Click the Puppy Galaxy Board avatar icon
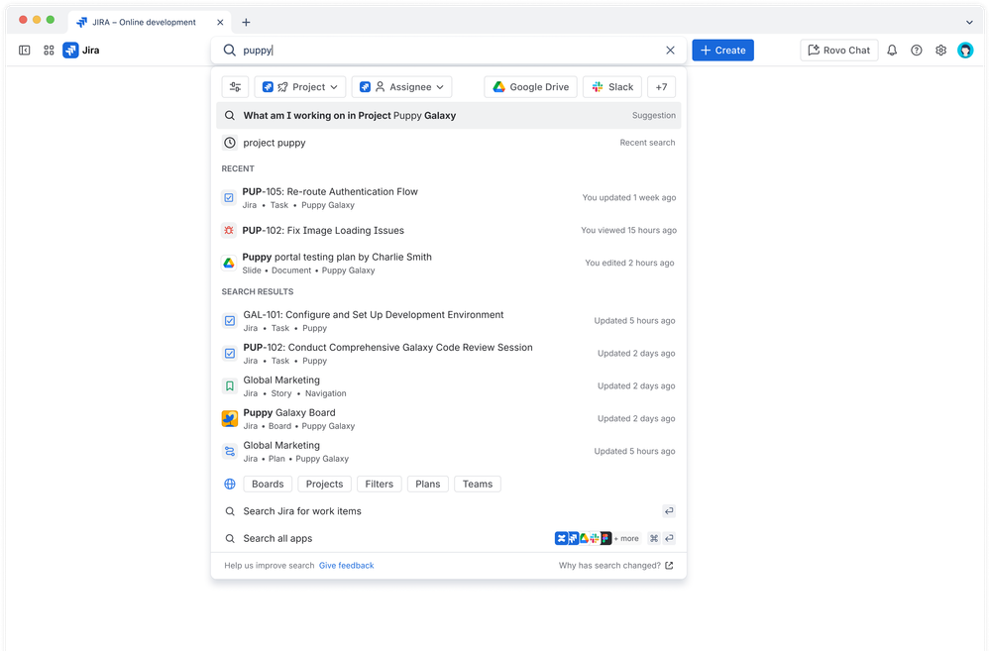The image size is (990, 651). tap(230, 418)
